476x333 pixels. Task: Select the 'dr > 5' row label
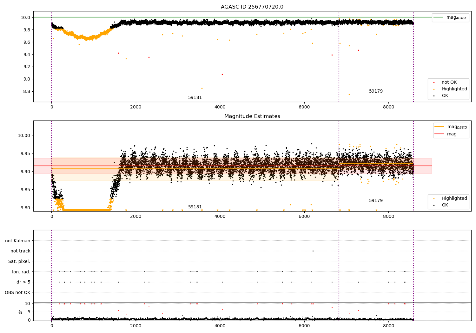23,282
